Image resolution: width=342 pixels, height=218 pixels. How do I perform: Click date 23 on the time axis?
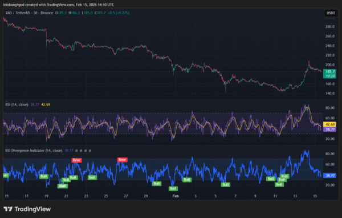coord(86,196)
